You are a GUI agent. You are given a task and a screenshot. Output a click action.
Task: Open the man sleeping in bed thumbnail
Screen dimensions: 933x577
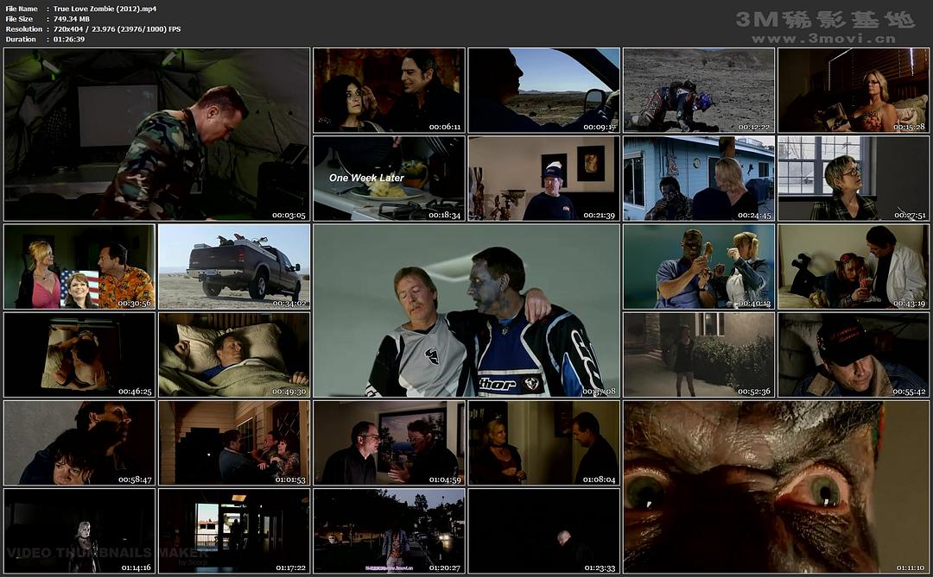click(x=233, y=354)
